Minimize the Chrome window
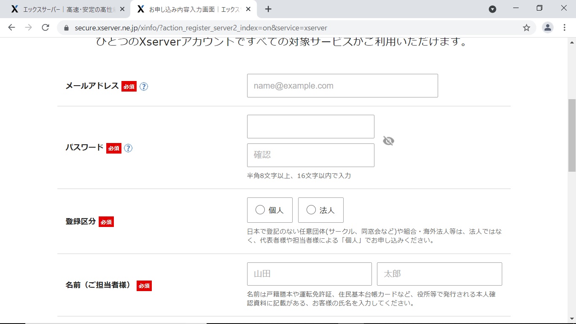The width and height of the screenshot is (576, 324). pyautogui.click(x=516, y=8)
